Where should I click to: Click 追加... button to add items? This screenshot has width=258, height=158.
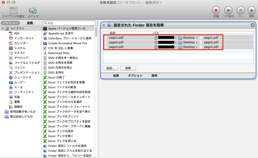[111, 68]
